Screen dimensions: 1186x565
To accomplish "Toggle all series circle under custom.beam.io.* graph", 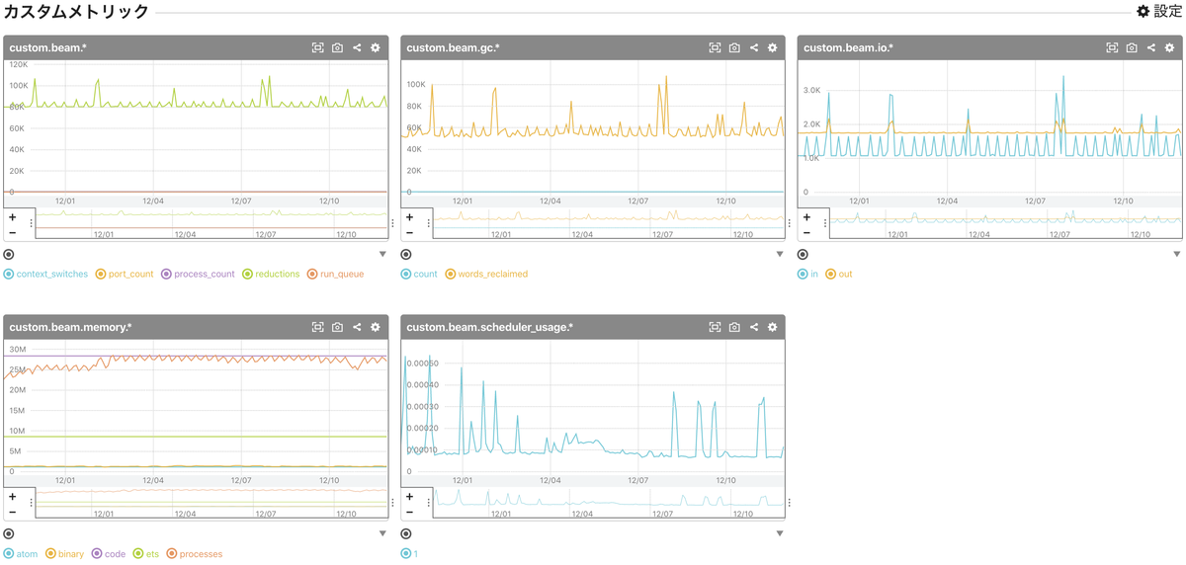I will (x=804, y=254).
